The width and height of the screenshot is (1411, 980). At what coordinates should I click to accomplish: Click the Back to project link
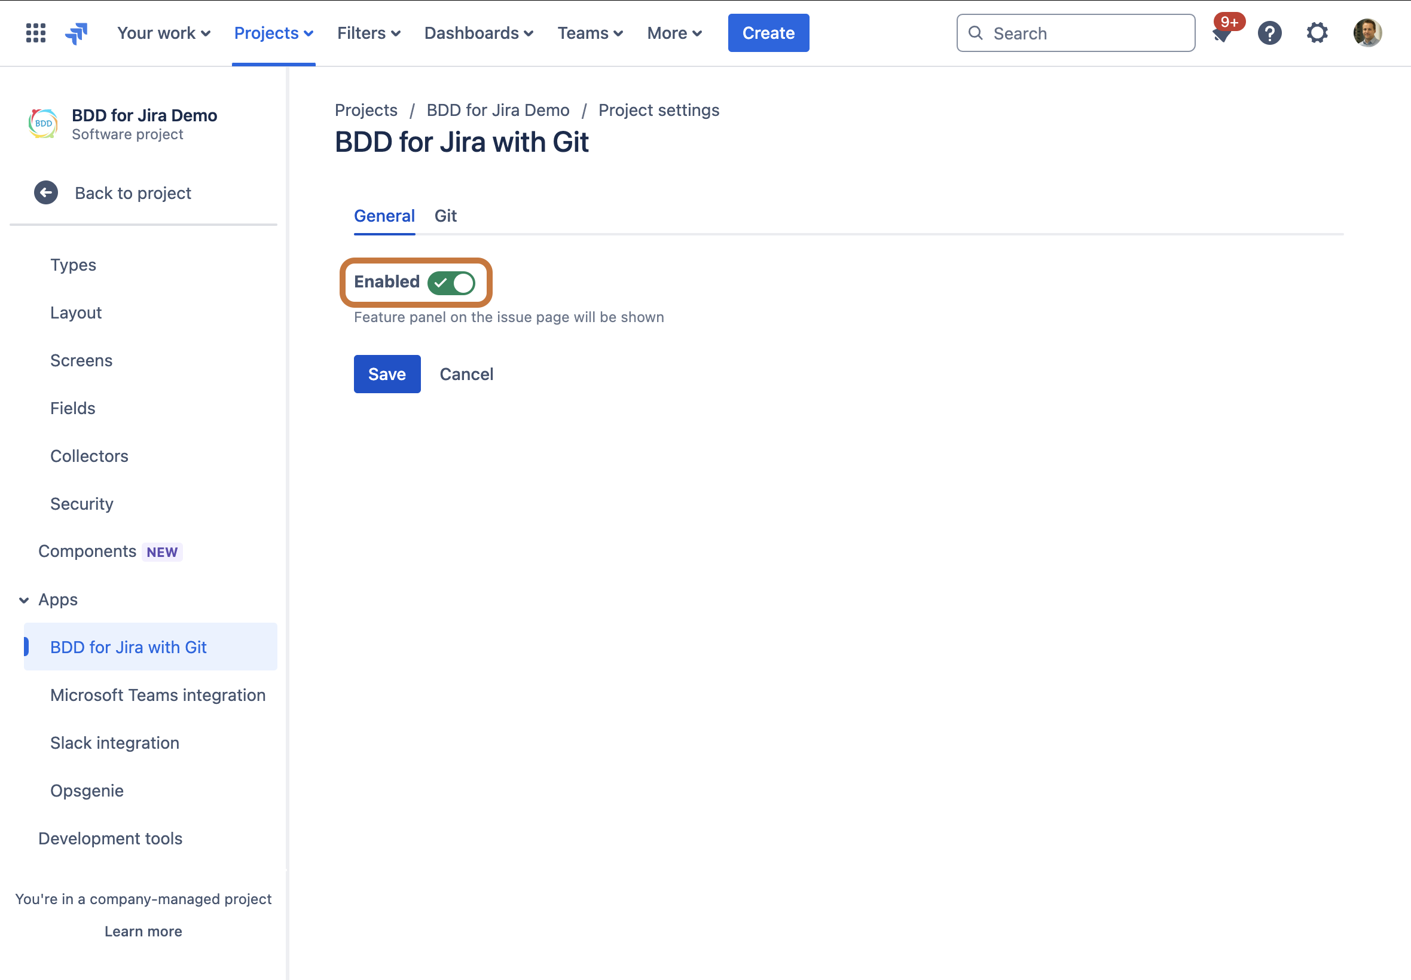click(x=133, y=194)
